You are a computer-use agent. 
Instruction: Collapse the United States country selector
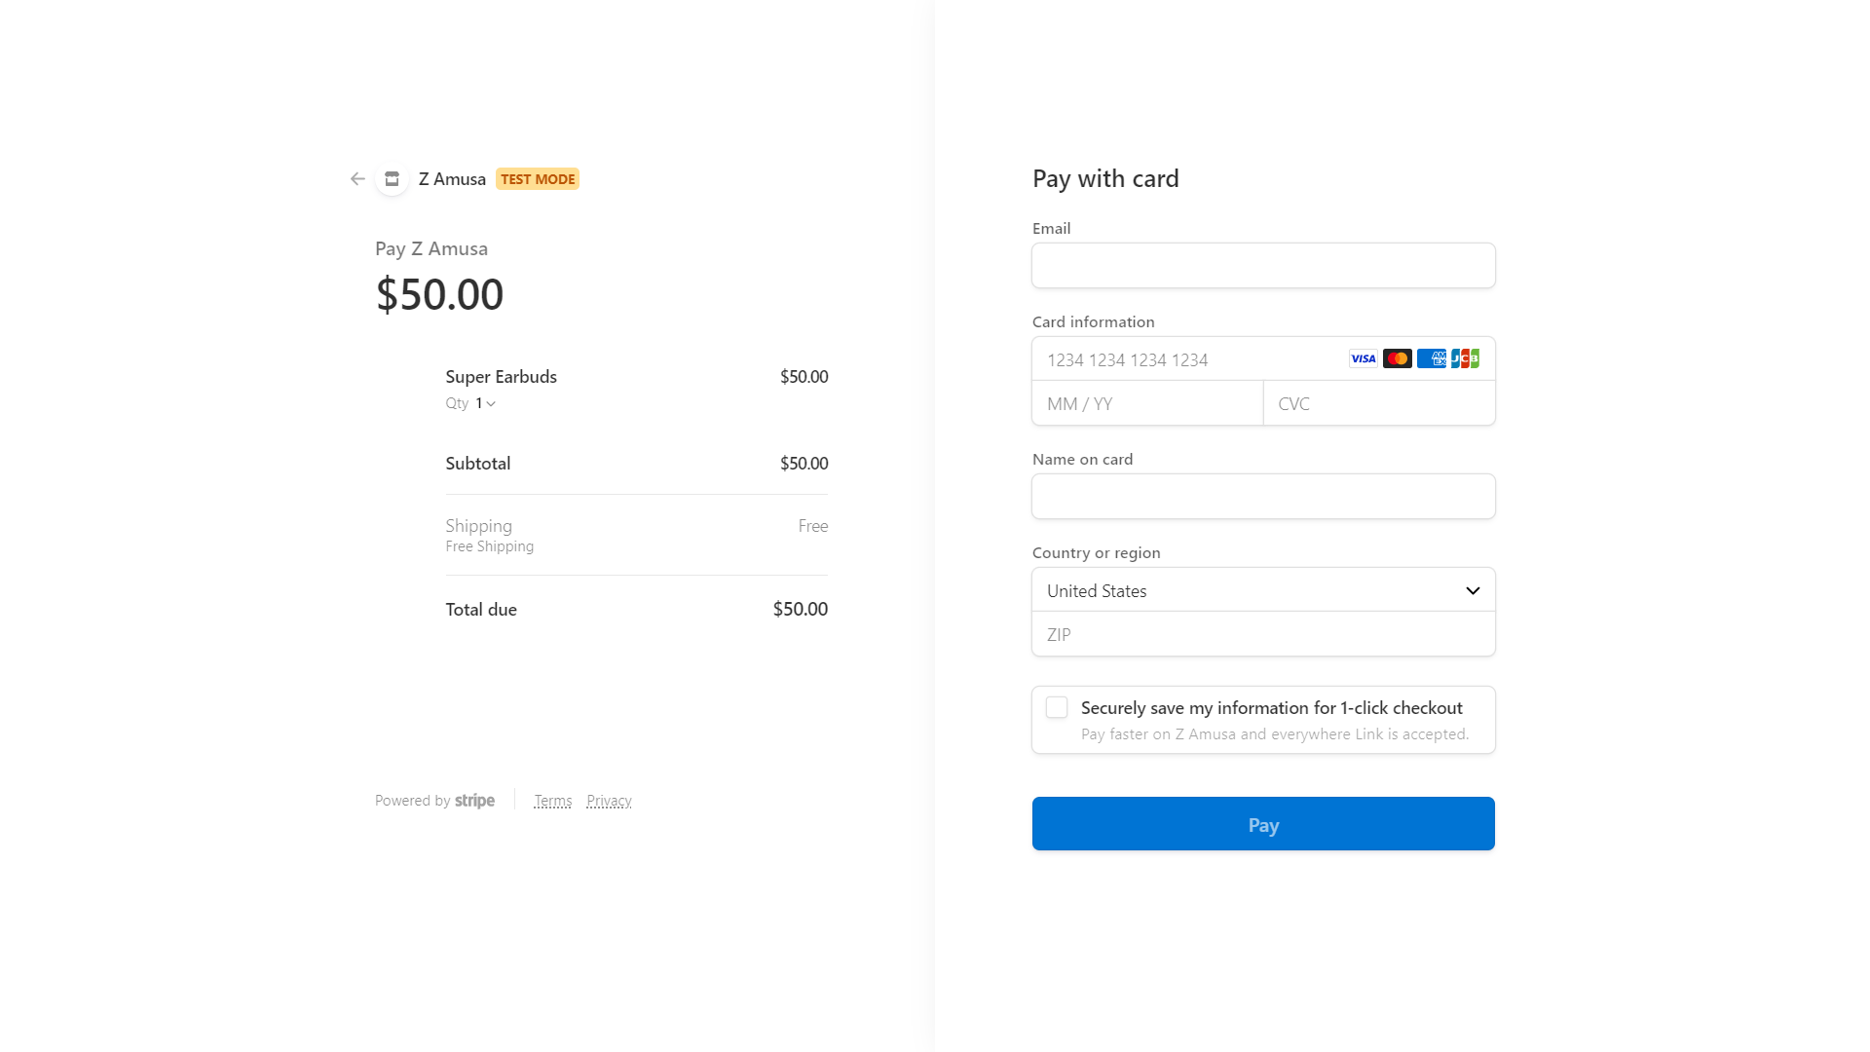pyautogui.click(x=1471, y=590)
